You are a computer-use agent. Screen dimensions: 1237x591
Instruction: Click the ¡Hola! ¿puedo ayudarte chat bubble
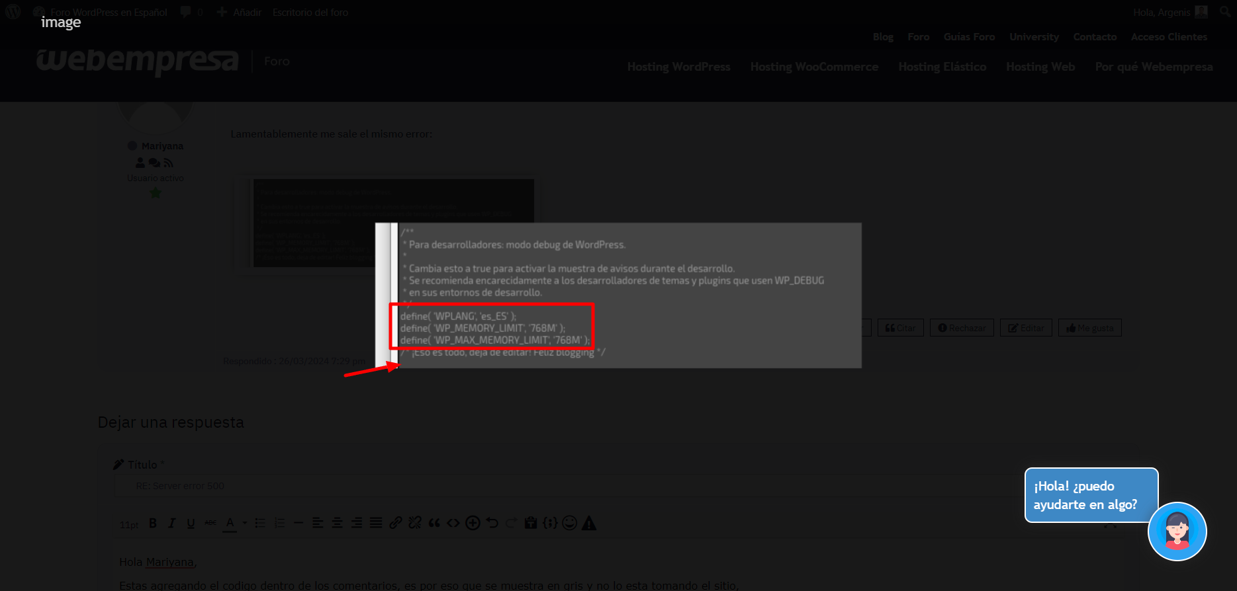[1091, 495]
